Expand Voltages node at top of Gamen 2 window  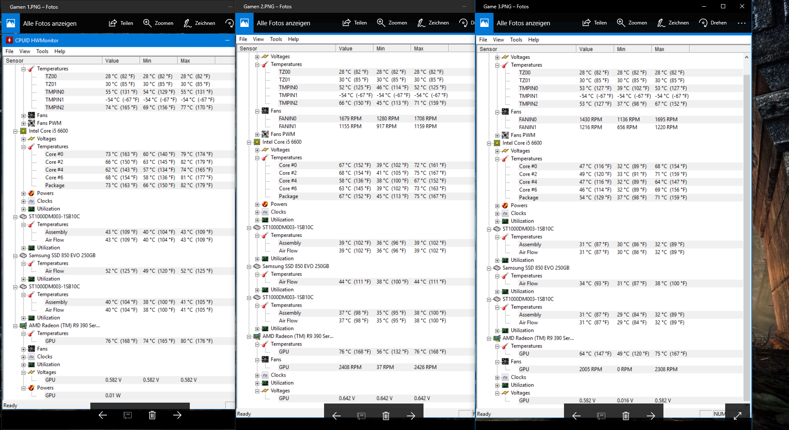(x=257, y=57)
